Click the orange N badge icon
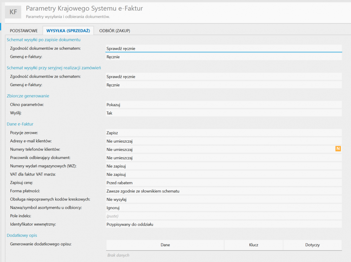Screen dimensions: 351x262 (x=338, y=149)
